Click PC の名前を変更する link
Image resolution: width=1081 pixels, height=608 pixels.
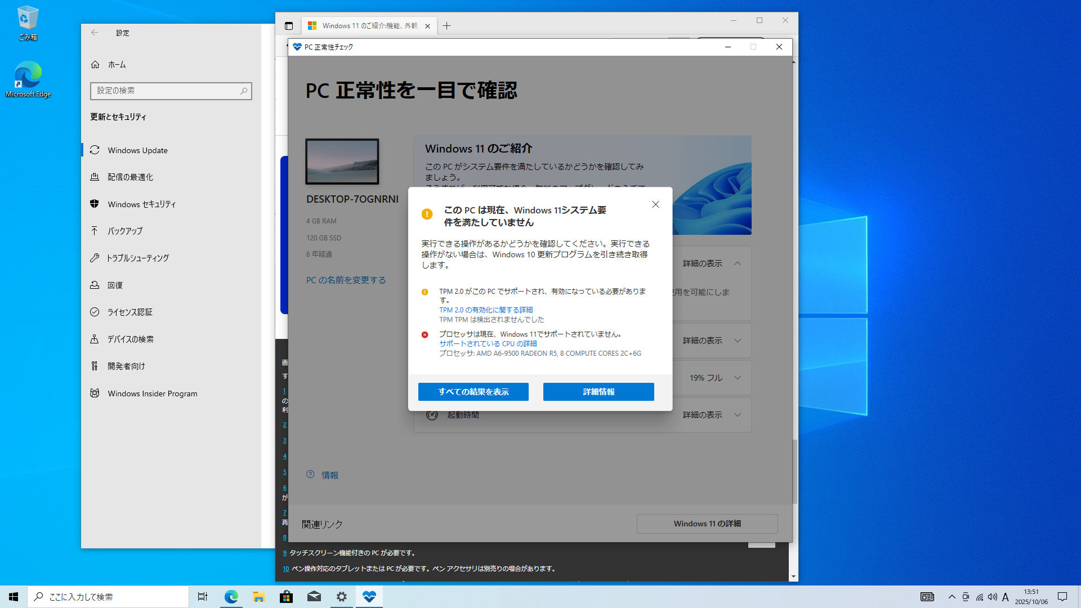[346, 280]
